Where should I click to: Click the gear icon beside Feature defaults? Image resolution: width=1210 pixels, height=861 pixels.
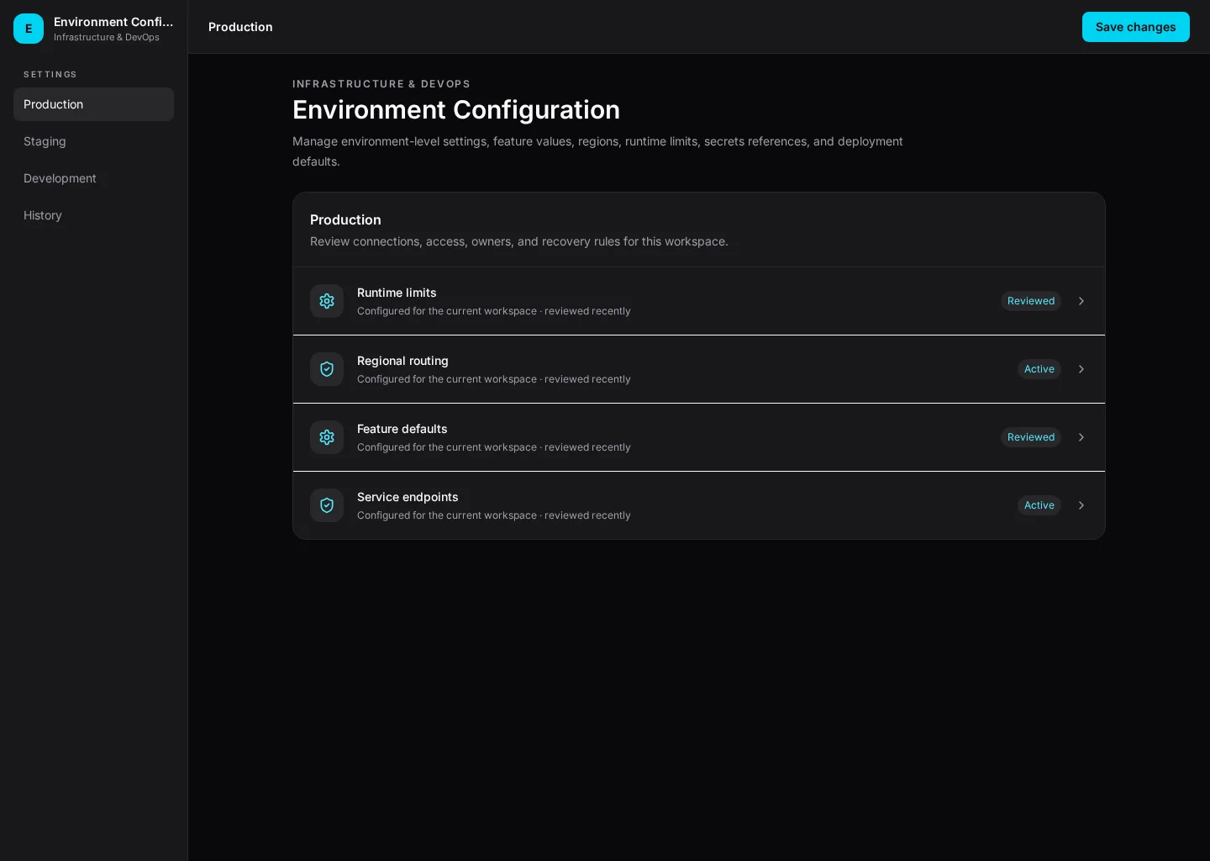click(327, 437)
